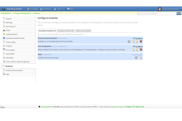
Task: Uninstall Email communication module red X
Action: point(141,41)
